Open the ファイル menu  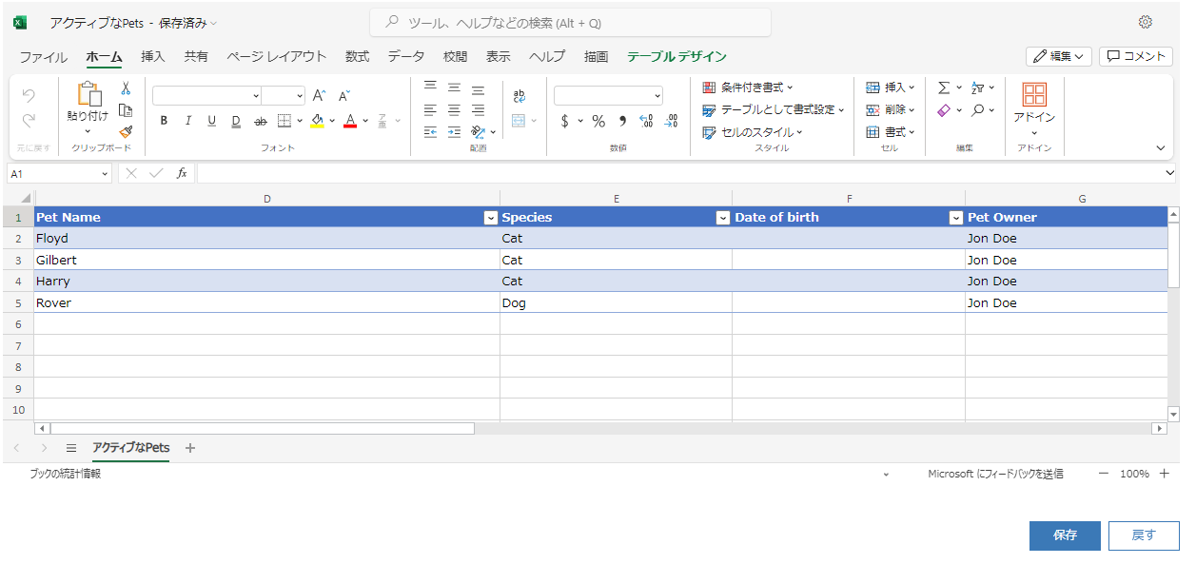pos(44,57)
